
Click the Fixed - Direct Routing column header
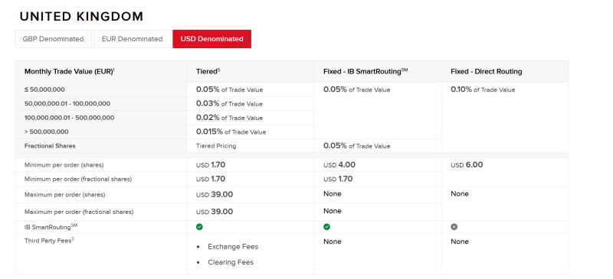486,72
